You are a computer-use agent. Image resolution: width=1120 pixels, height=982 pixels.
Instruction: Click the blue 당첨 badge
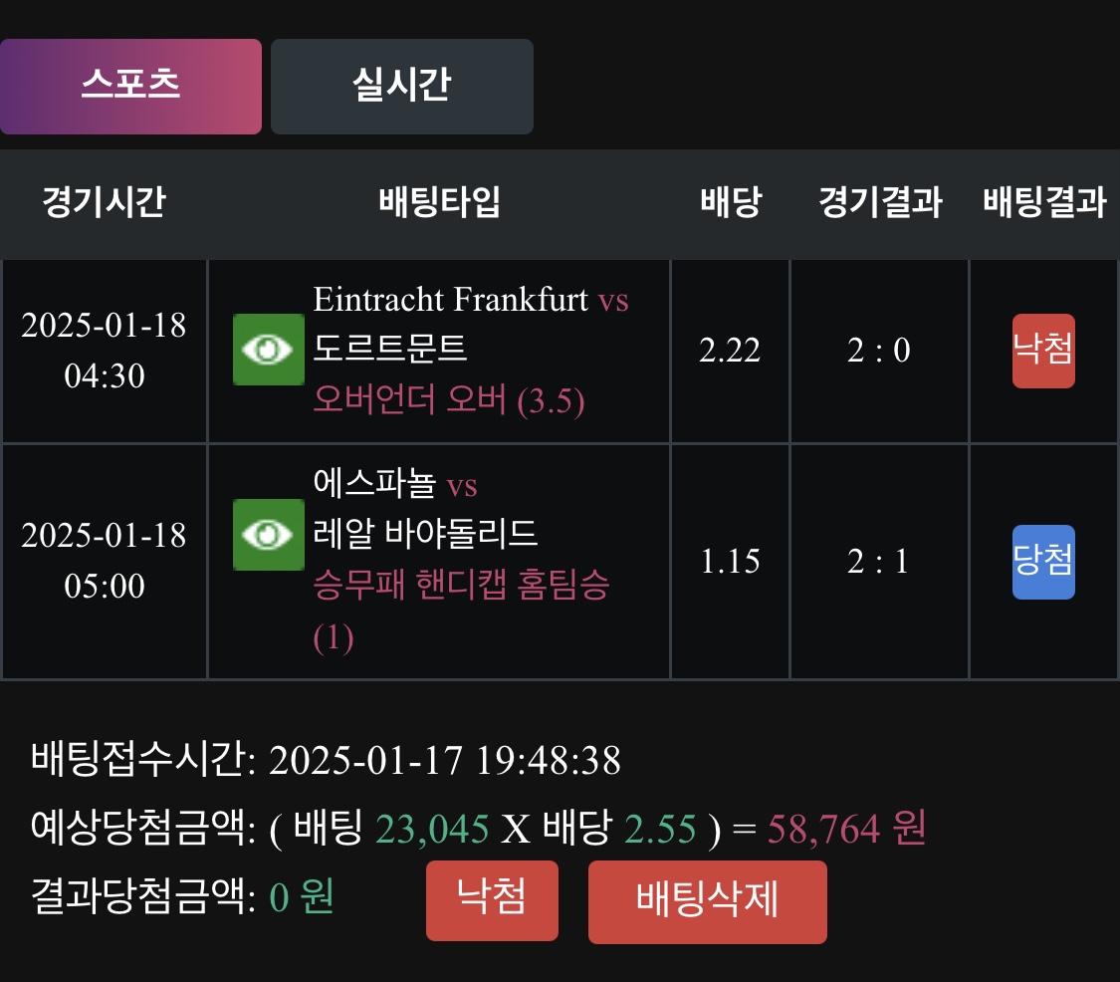tap(1042, 562)
